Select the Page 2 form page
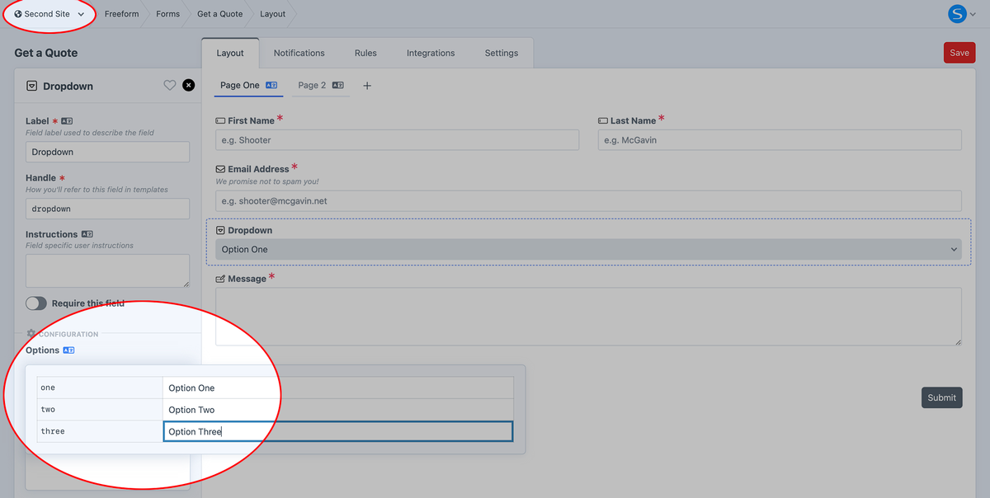The height and width of the screenshot is (498, 990). coord(312,85)
